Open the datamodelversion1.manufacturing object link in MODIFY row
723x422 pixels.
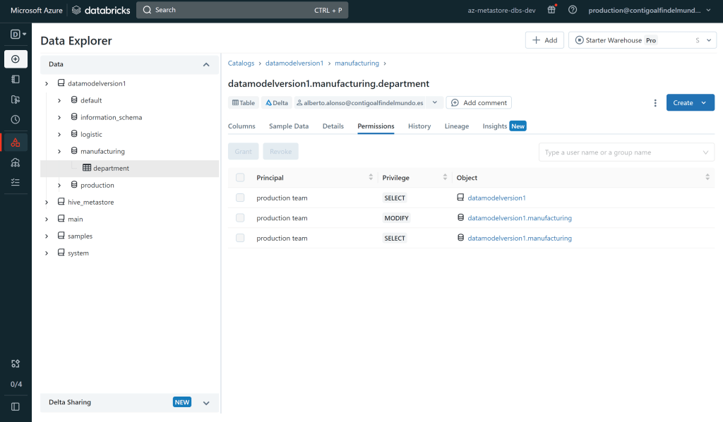[519, 218]
